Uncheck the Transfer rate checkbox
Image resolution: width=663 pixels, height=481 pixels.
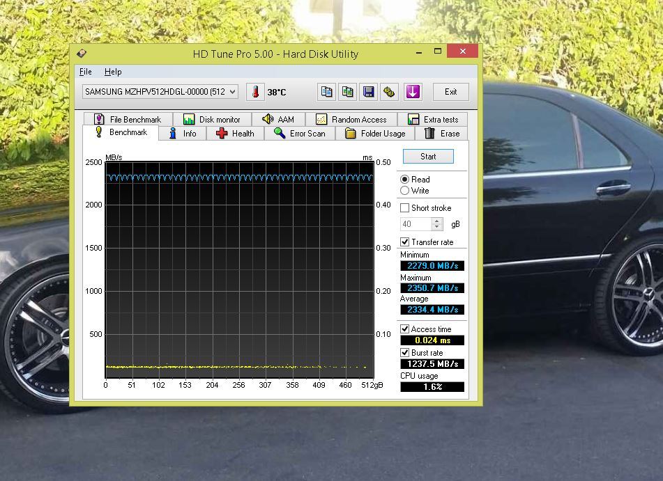405,242
